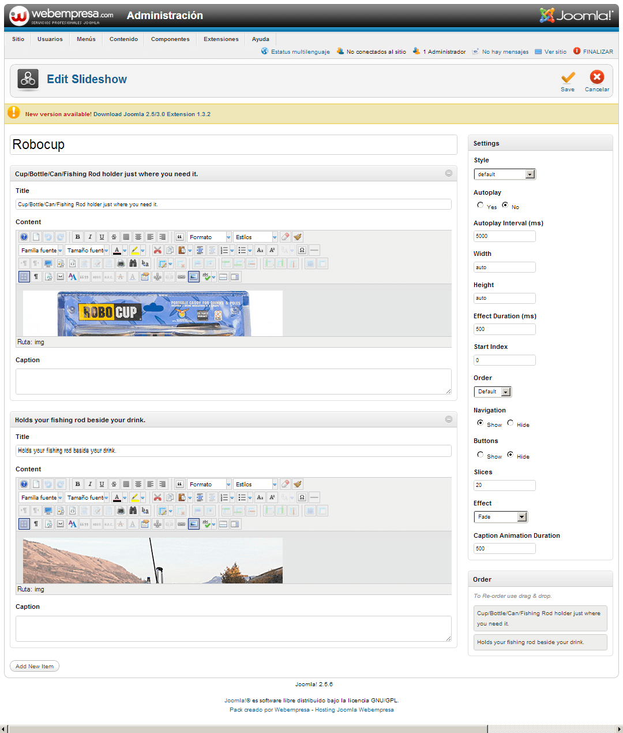The image size is (623, 733).
Task: Click Superscript icon in Cup/Bottle editor
Action: (272, 250)
